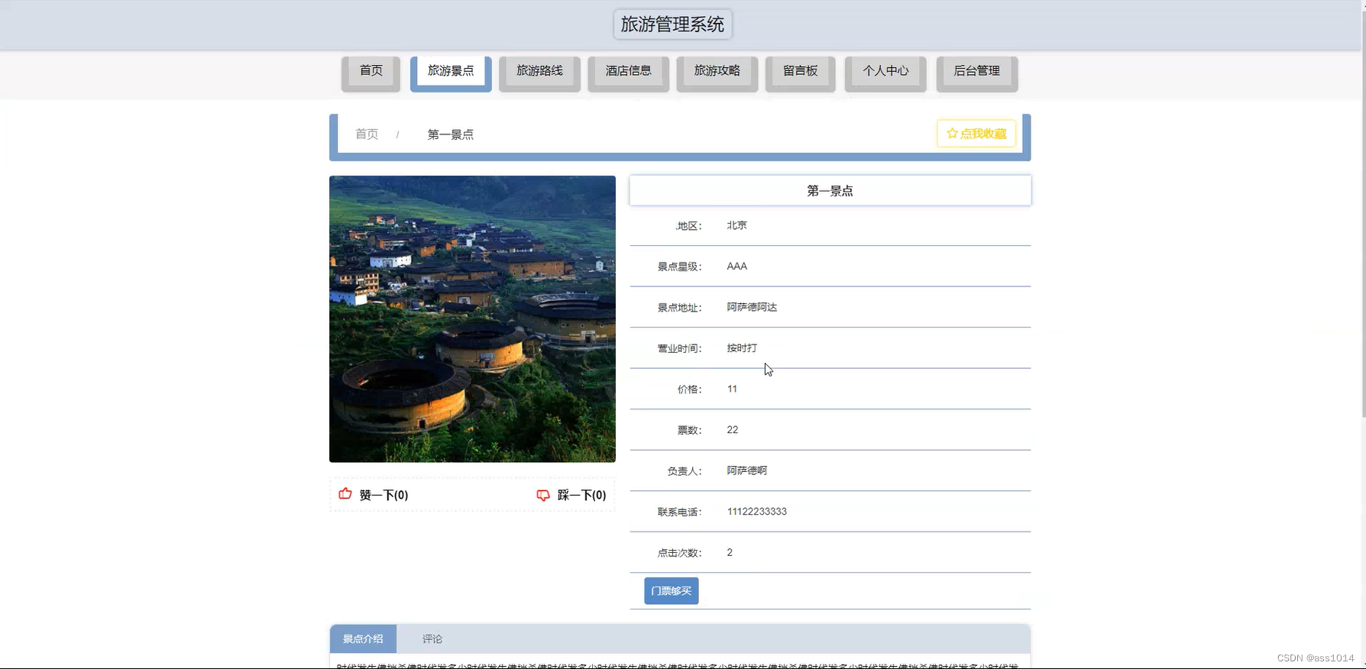
Task: Click the 第一景点 detail title header
Action: coord(830,191)
